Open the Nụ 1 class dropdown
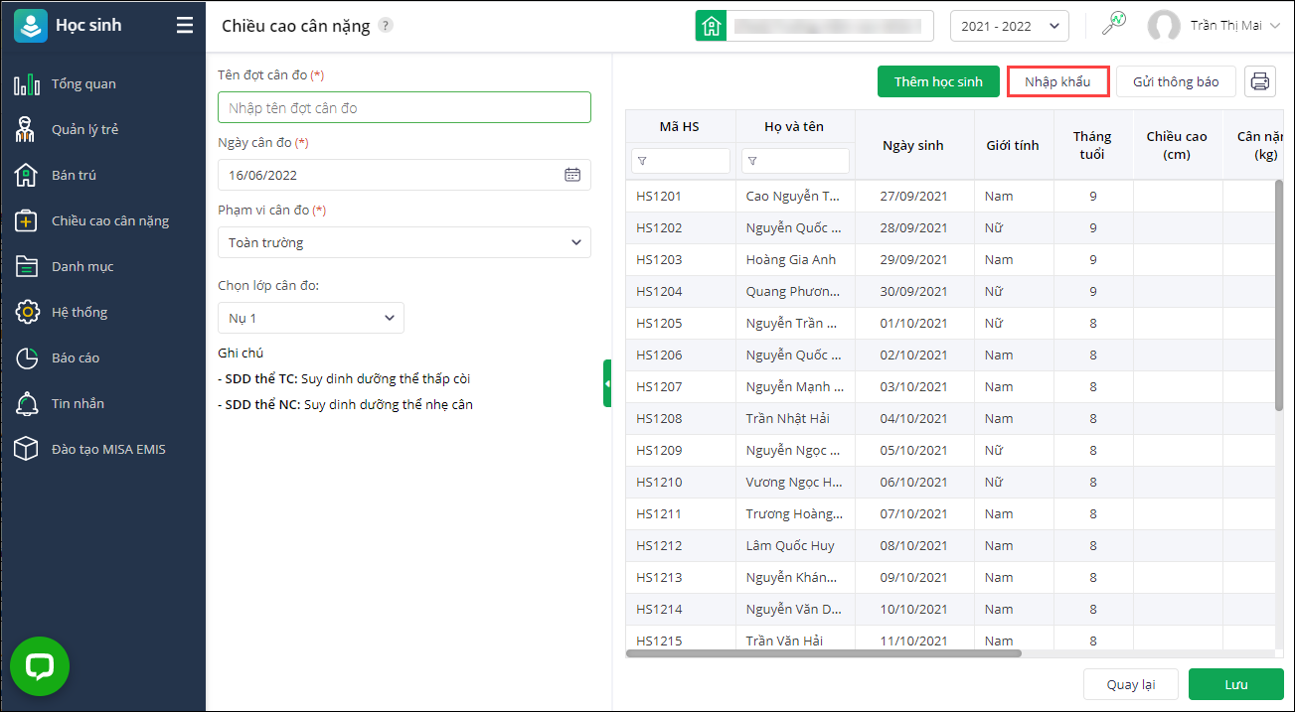The image size is (1295, 712). [x=311, y=318]
